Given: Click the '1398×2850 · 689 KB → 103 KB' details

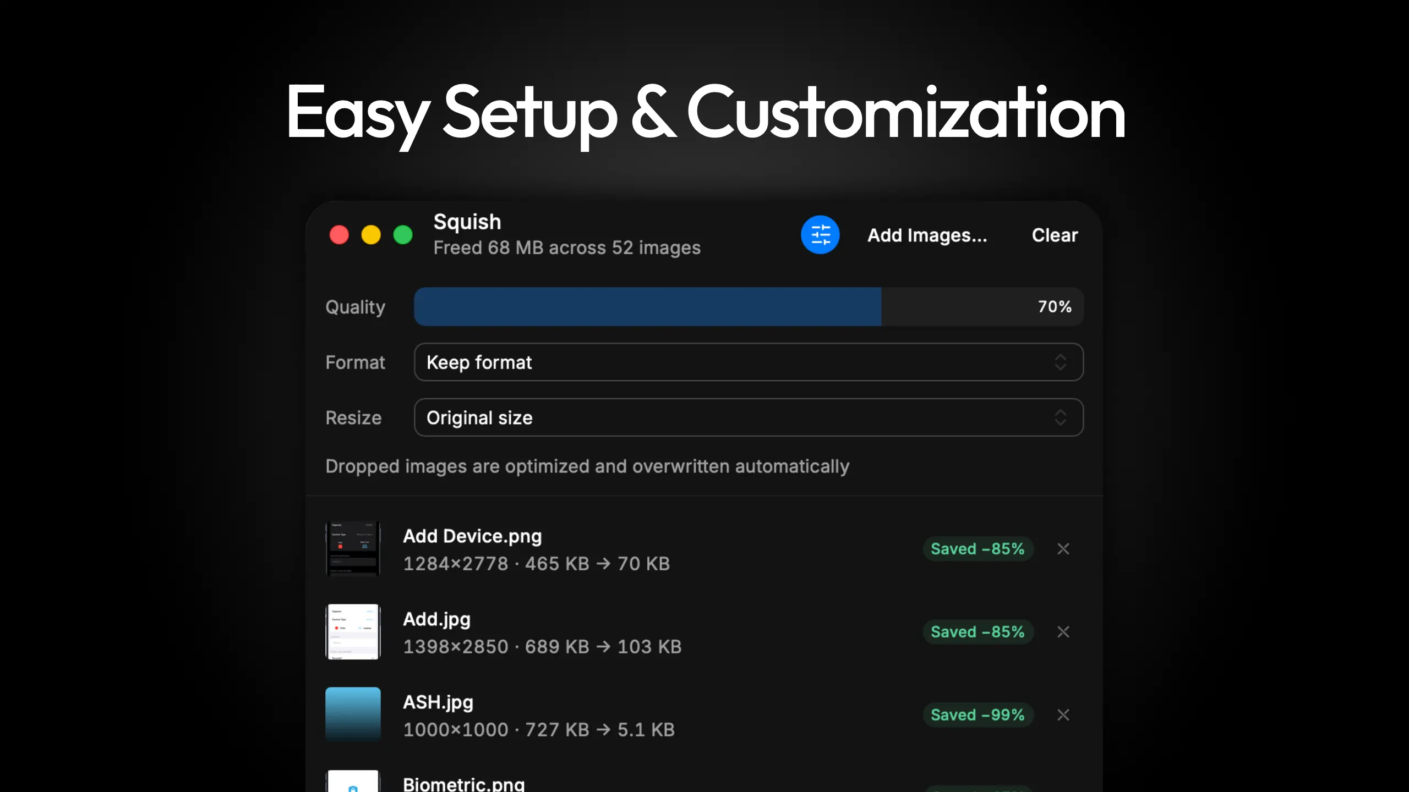Looking at the screenshot, I should [542, 647].
